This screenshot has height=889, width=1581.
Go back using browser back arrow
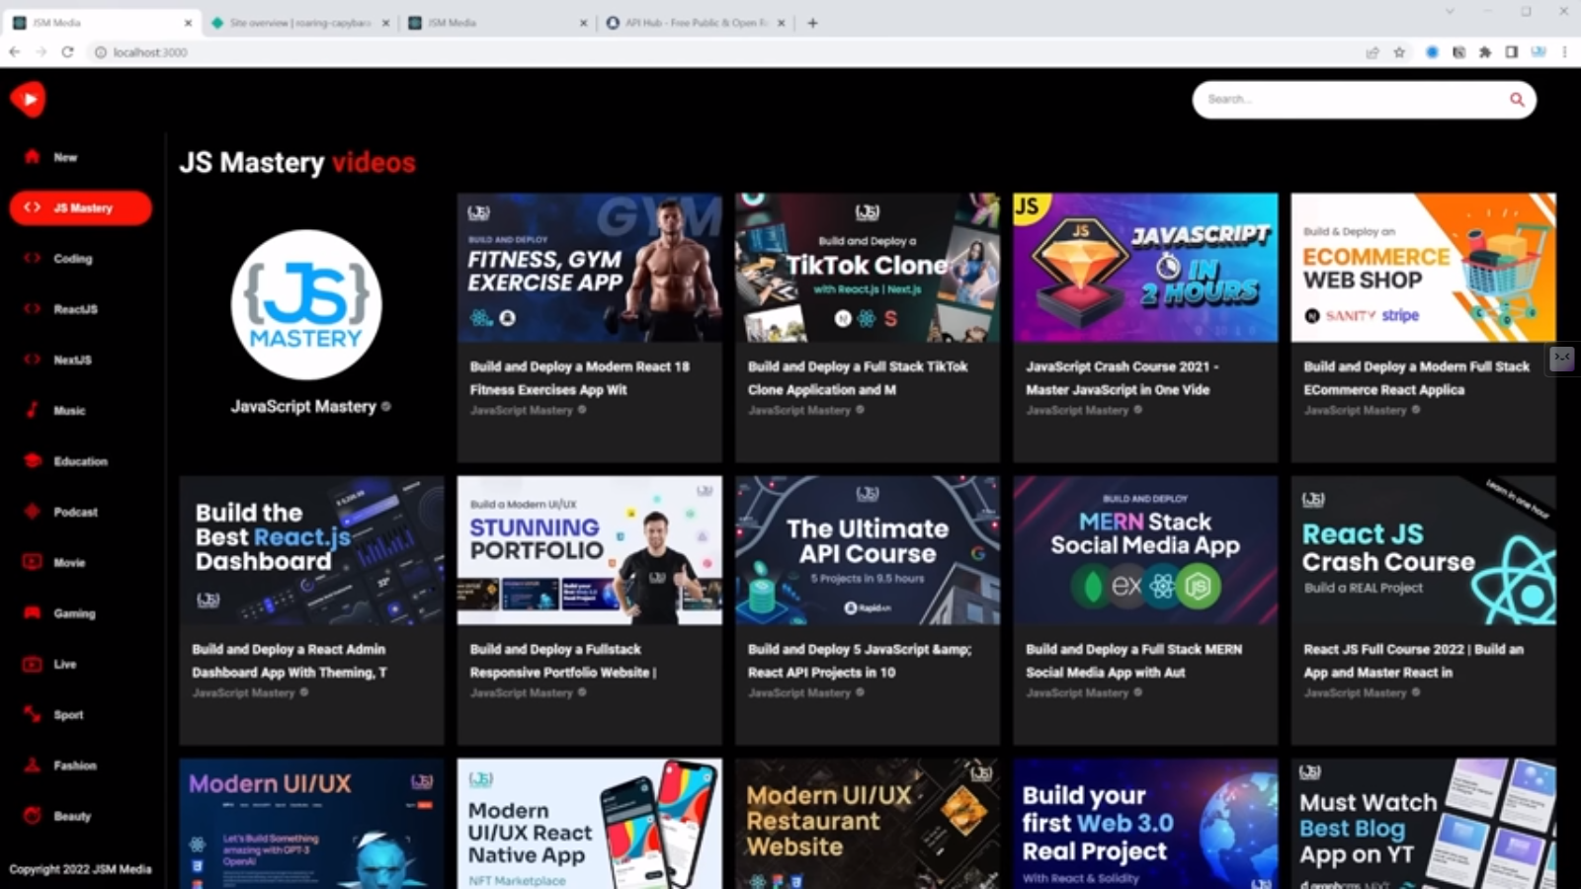15,51
